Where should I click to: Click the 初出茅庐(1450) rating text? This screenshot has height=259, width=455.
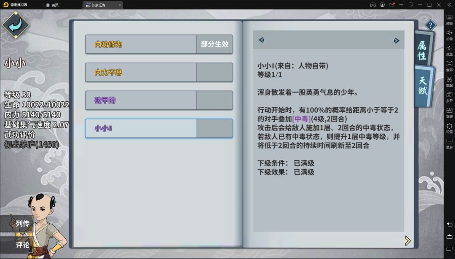click(31, 144)
